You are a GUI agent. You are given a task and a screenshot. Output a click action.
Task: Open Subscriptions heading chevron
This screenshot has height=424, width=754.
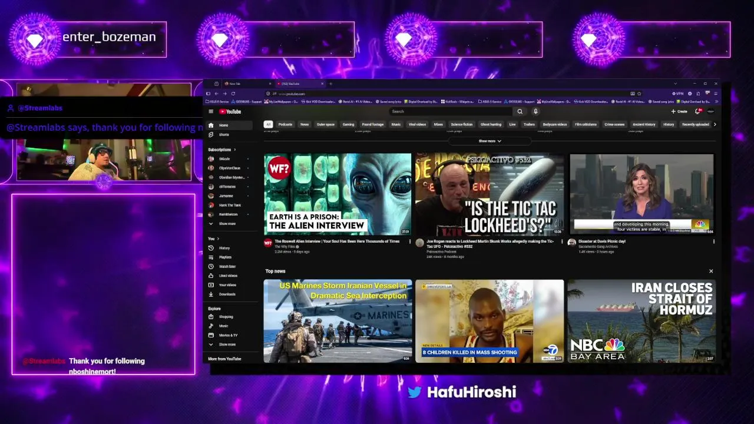tap(235, 150)
